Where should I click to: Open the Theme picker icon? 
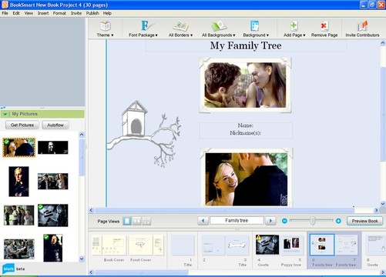(106, 26)
